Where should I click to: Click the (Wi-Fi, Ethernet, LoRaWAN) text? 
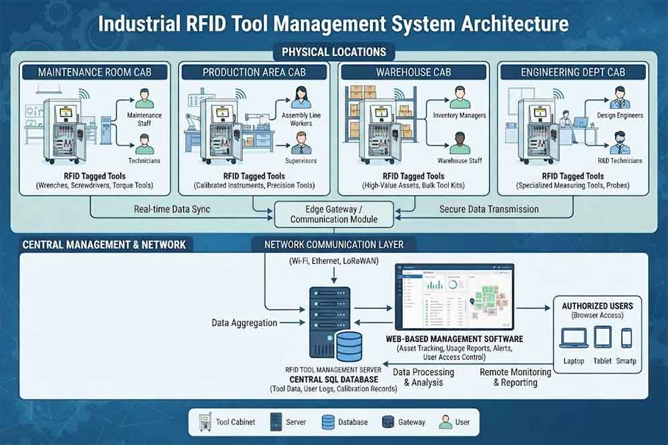(x=334, y=261)
